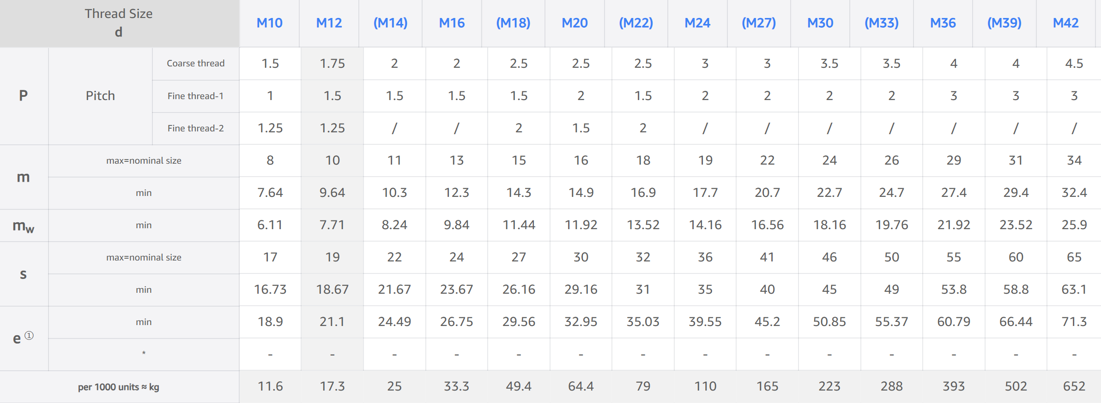Click the M42 thread size link
Screen dimensions: 1101x403
click(x=1065, y=23)
